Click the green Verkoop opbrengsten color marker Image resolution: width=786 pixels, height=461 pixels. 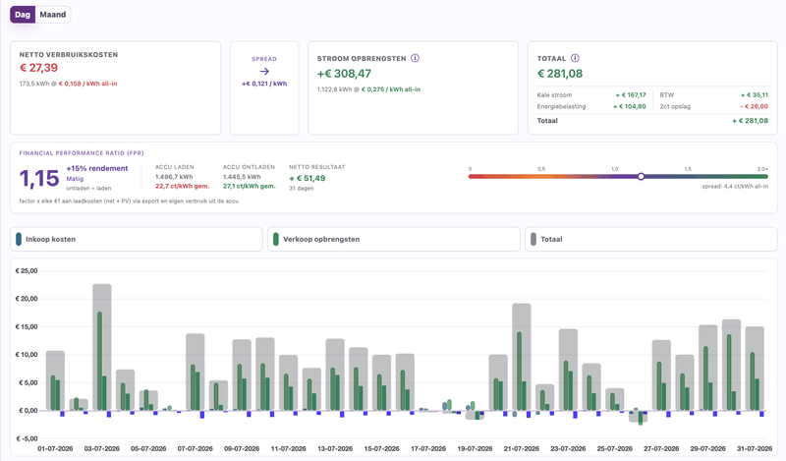276,239
